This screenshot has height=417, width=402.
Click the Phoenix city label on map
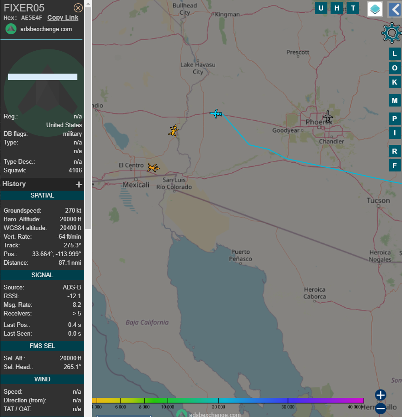(x=319, y=123)
